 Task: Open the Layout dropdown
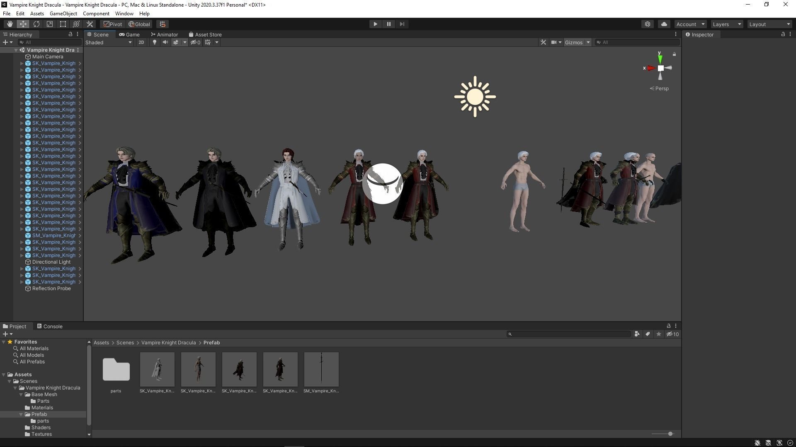[x=770, y=24]
